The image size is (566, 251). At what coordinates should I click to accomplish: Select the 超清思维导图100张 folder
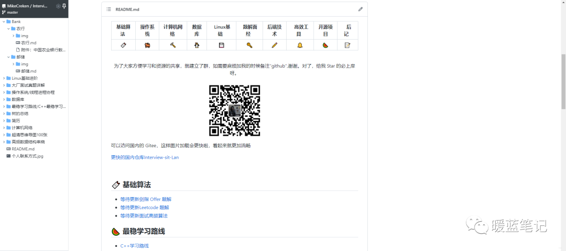[x=29, y=135]
